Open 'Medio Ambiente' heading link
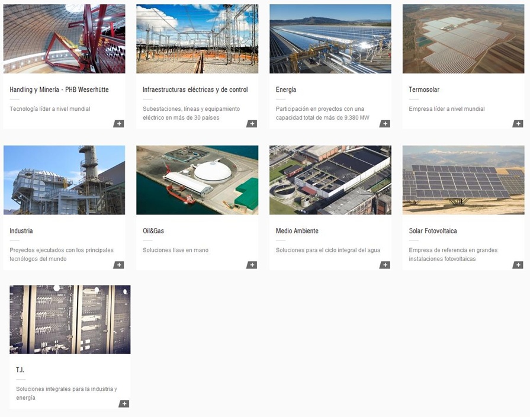 coord(297,231)
